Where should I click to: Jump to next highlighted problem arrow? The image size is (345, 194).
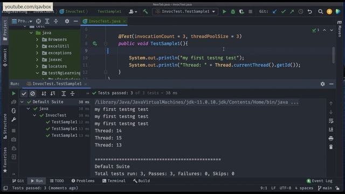[x=332, y=30]
